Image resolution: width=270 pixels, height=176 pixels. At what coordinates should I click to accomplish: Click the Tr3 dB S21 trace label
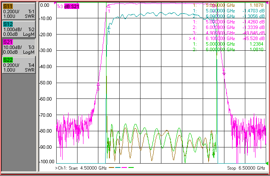(68, 6)
